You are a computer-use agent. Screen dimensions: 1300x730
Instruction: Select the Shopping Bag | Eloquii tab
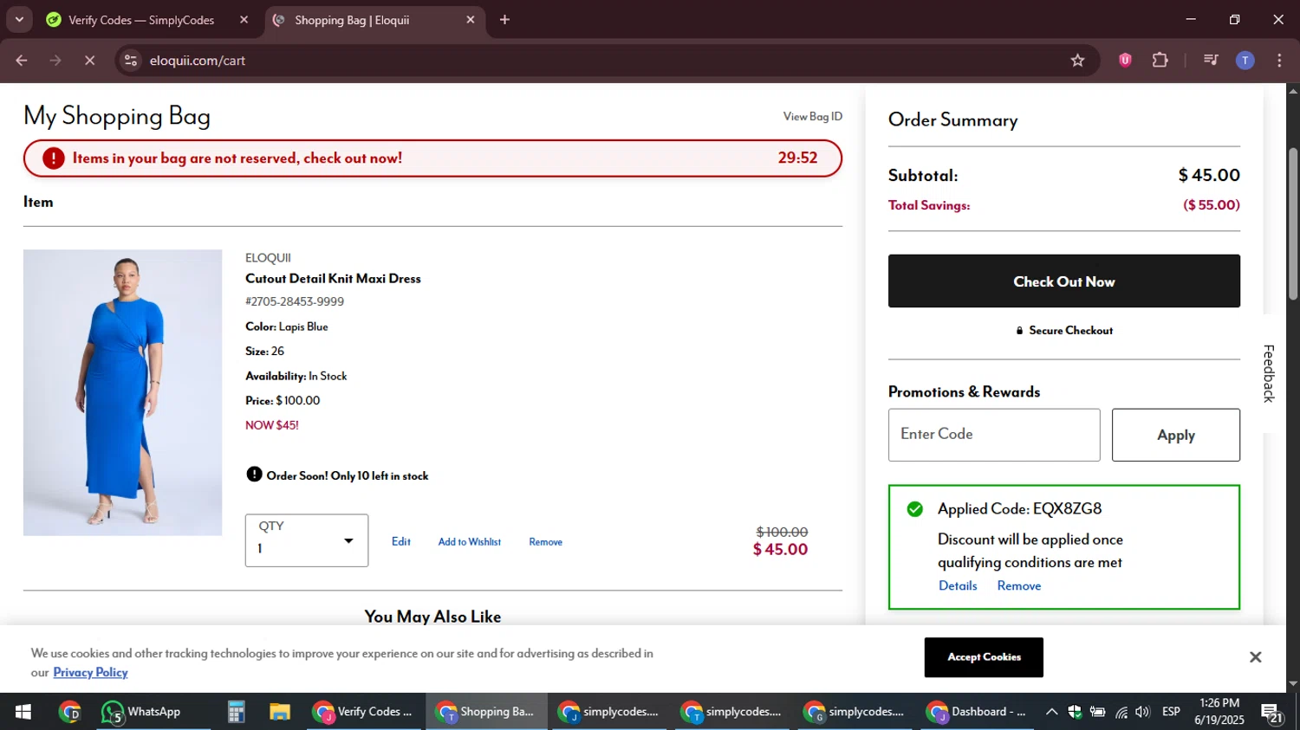[352, 20]
